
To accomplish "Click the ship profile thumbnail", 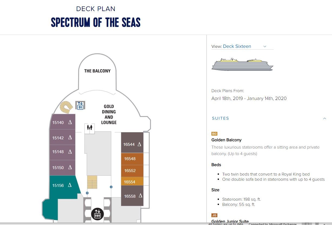I will click(x=242, y=64).
